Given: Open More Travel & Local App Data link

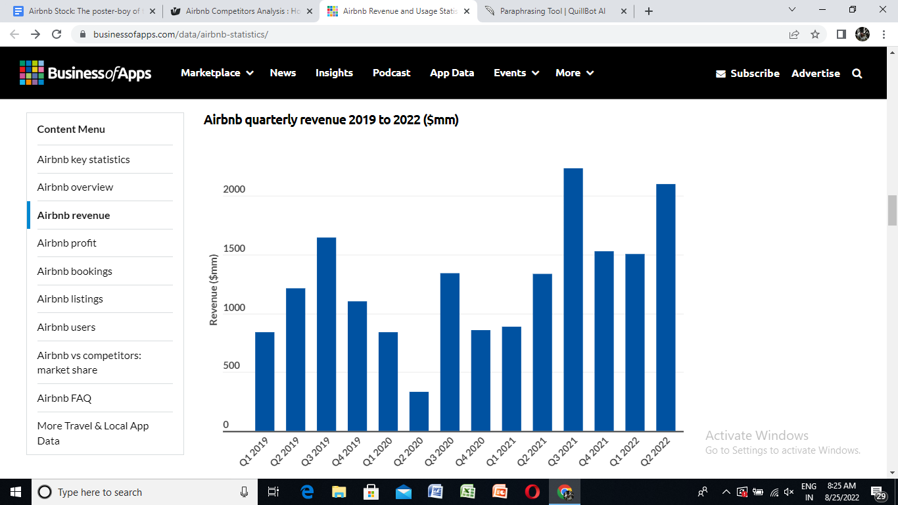Looking at the screenshot, I should [93, 433].
